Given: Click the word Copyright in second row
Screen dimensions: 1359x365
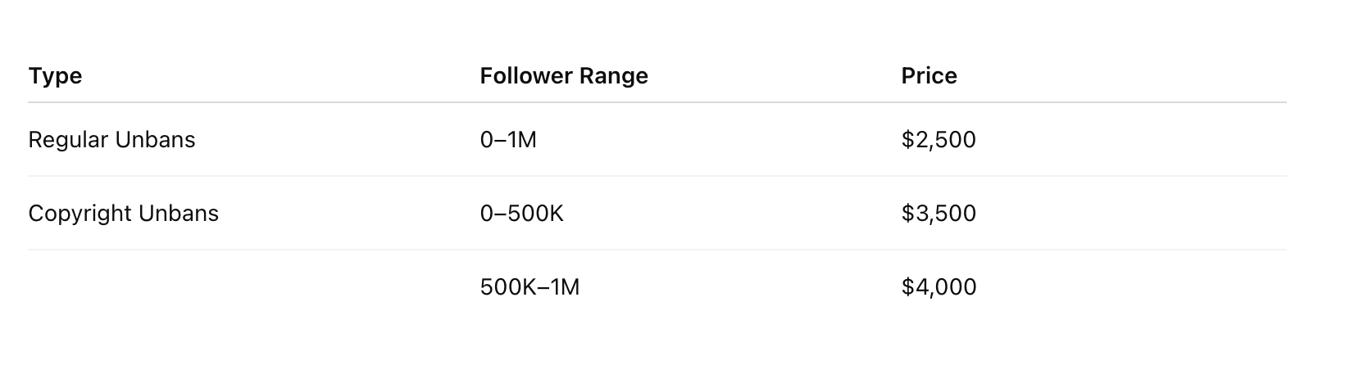Looking at the screenshot, I should pos(80,214).
